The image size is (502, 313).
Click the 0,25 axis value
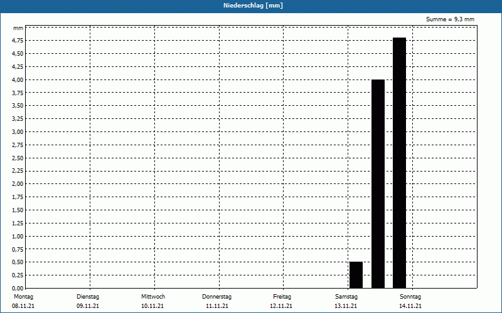(18, 275)
